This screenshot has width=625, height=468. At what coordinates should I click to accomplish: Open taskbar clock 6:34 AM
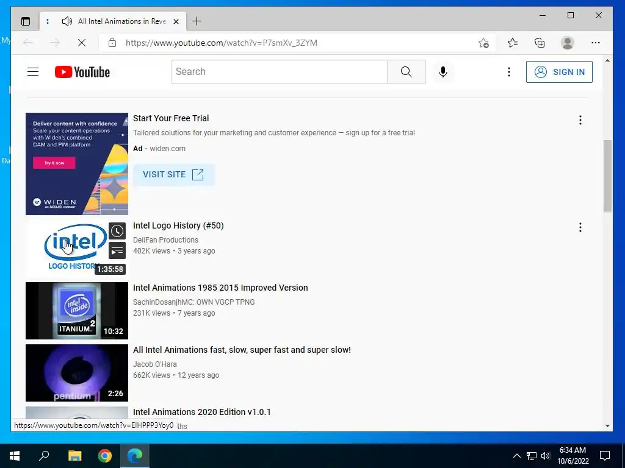click(573, 456)
